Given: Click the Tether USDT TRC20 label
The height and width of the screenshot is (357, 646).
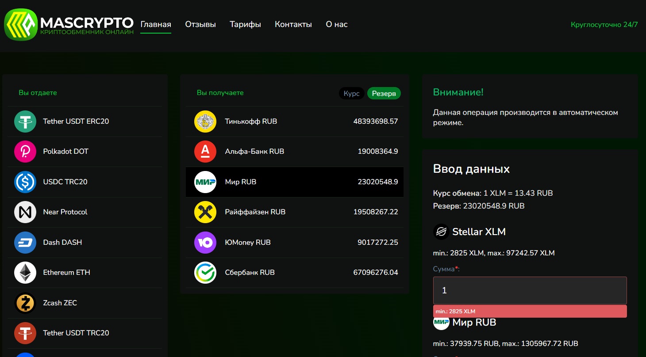Looking at the screenshot, I should [76, 333].
